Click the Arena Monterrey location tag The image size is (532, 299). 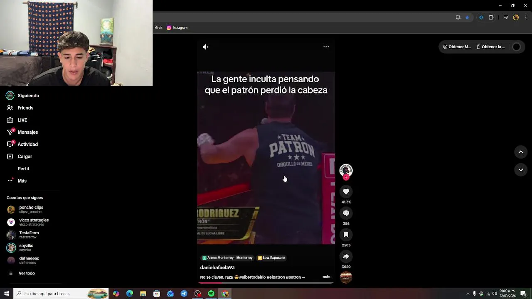[x=227, y=258]
